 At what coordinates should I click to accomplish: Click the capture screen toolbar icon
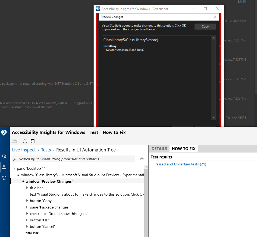point(15,141)
